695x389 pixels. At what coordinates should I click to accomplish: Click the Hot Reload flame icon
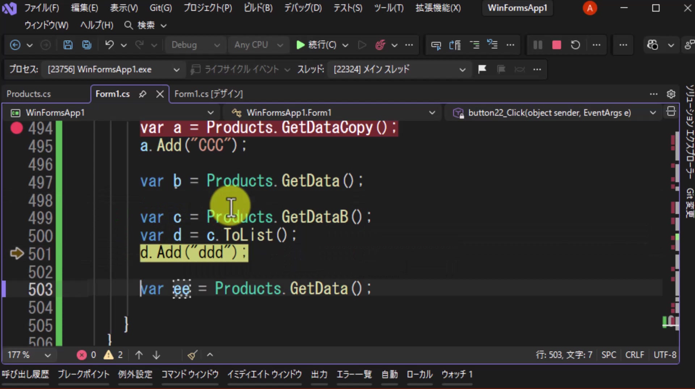(x=380, y=45)
